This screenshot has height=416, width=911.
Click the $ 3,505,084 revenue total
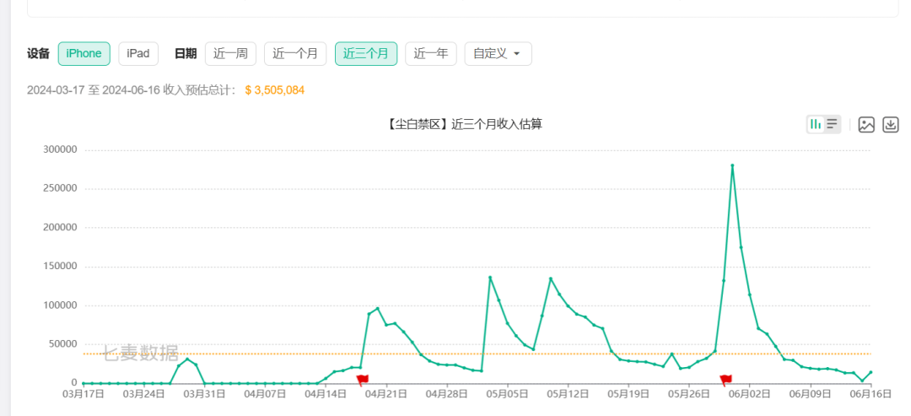(275, 90)
